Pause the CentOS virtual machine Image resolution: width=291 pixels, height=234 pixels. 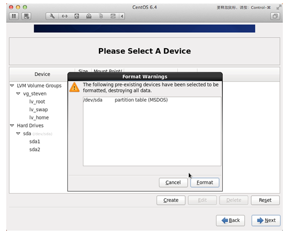pyautogui.click(x=14, y=16)
